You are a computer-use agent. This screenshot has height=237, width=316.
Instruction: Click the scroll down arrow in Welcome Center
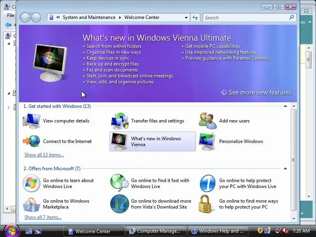click(x=294, y=218)
